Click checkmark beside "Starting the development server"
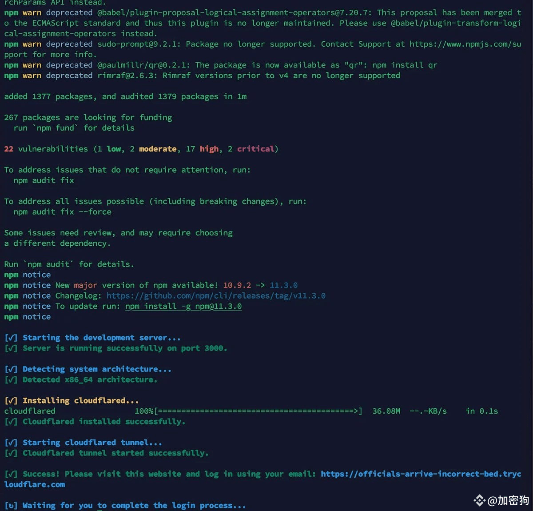 (x=11, y=338)
